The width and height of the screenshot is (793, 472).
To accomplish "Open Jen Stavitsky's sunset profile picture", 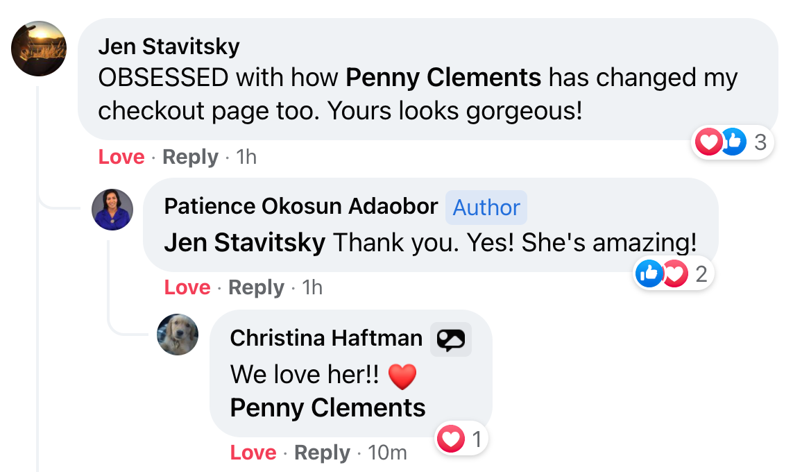I will tap(39, 49).
